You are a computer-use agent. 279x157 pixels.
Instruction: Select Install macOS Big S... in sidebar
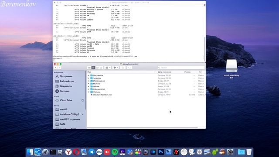[68, 114]
